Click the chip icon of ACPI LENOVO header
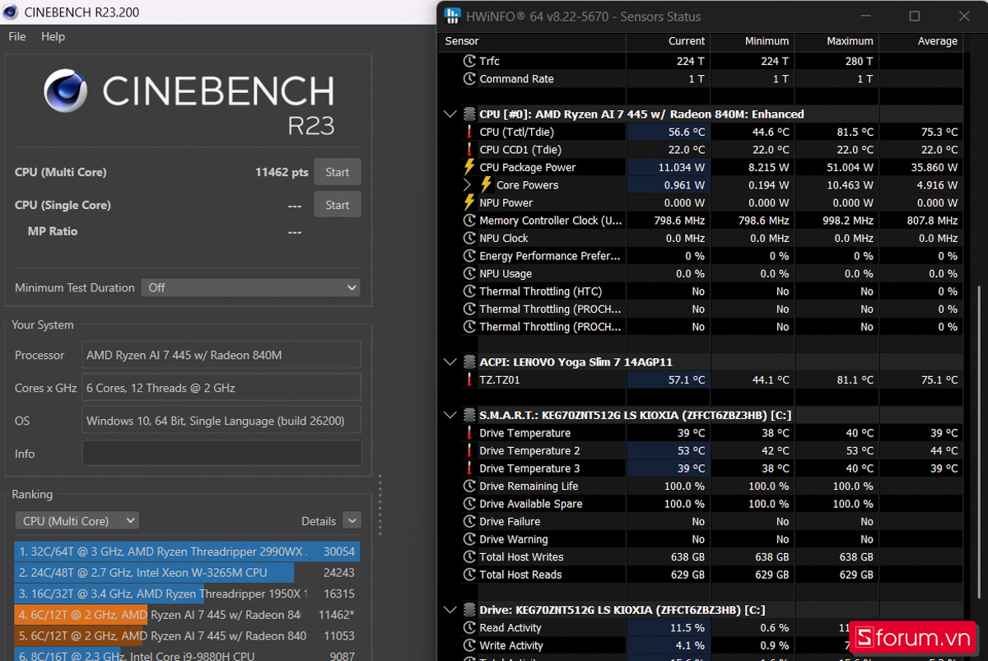This screenshot has height=661, width=988. (469, 362)
